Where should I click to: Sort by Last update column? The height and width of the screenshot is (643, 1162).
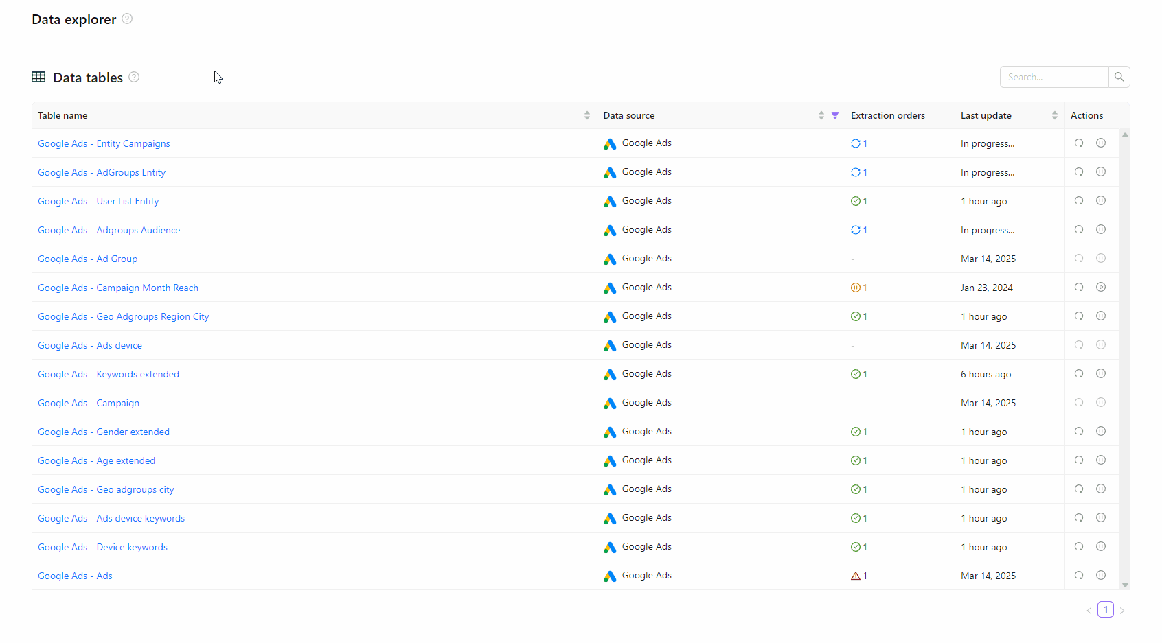(1054, 115)
